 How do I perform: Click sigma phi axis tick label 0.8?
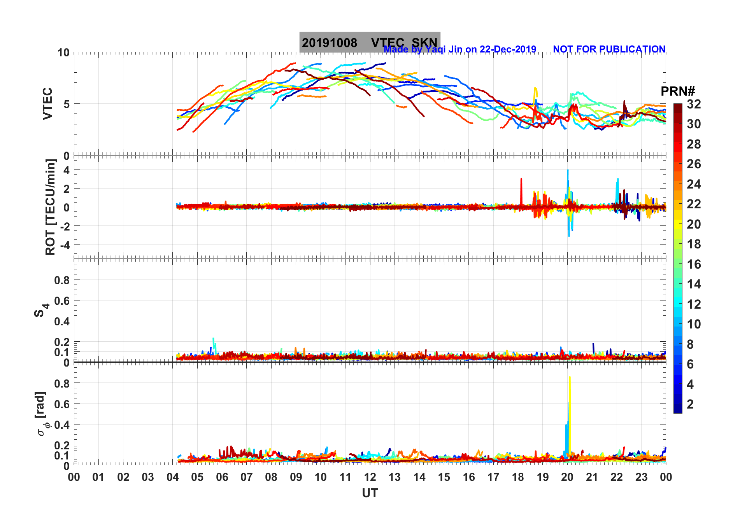click(62, 383)
